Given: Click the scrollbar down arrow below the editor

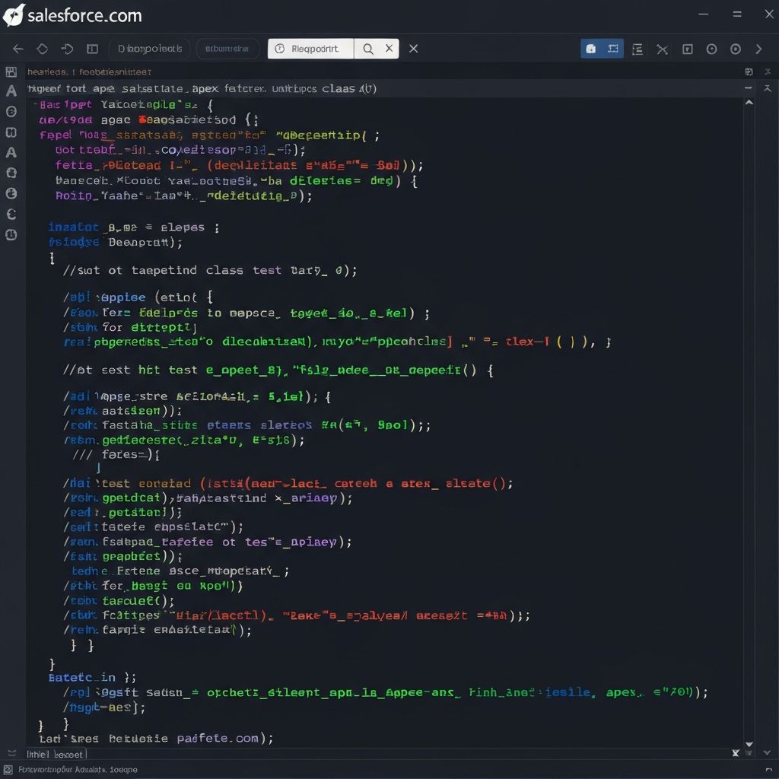Looking at the screenshot, I should pyautogui.click(x=749, y=745).
